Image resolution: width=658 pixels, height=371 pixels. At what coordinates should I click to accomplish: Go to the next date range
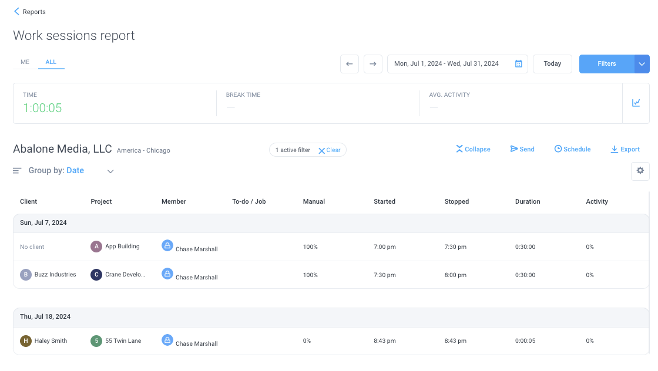tap(372, 64)
